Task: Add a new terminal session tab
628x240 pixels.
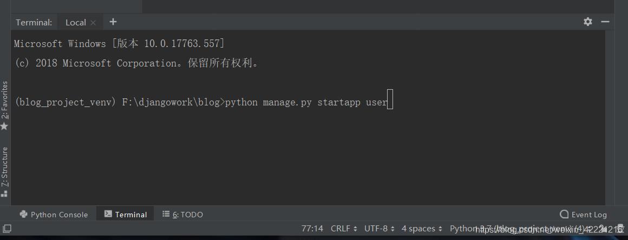Action: tap(113, 22)
